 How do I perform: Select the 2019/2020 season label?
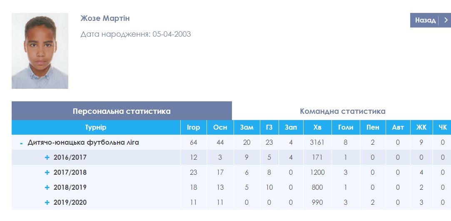70,203
